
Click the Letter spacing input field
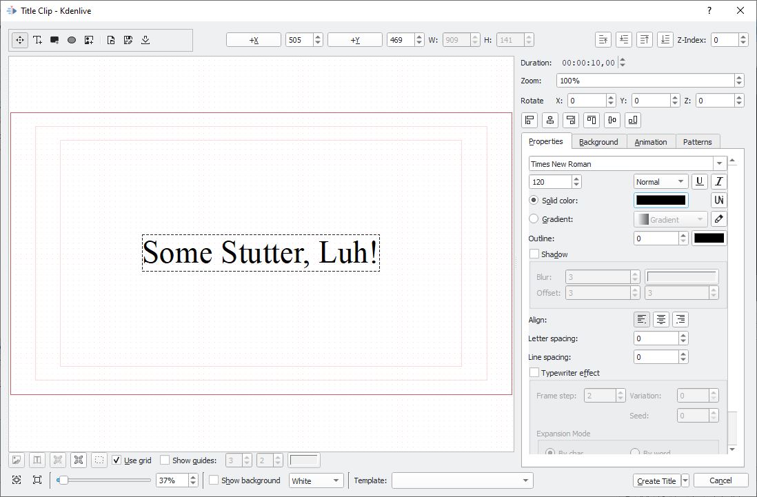(x=656, y=338)
